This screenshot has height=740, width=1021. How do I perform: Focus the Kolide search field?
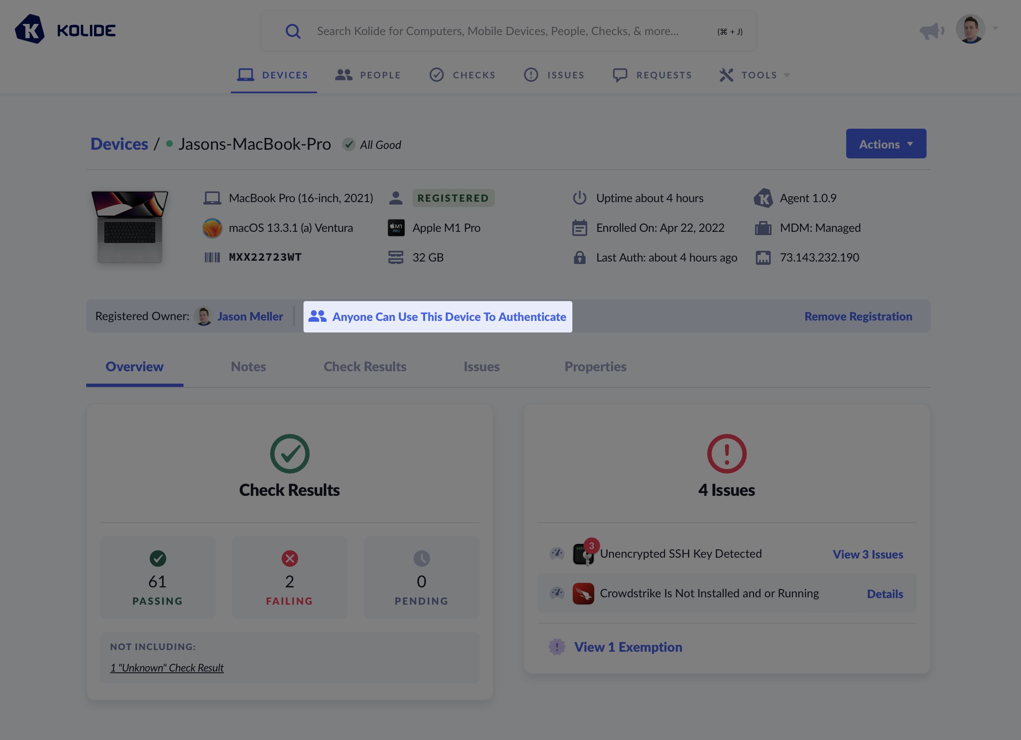click(x=497, y=31)
